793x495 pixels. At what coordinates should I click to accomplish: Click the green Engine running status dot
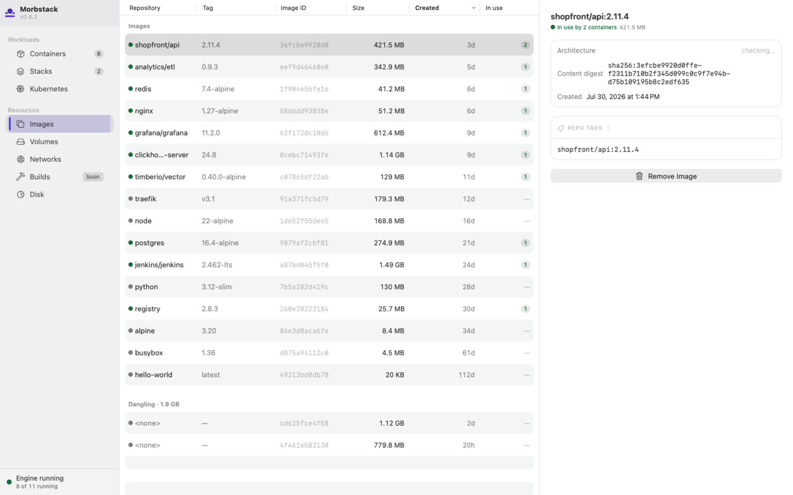point(9,482)
